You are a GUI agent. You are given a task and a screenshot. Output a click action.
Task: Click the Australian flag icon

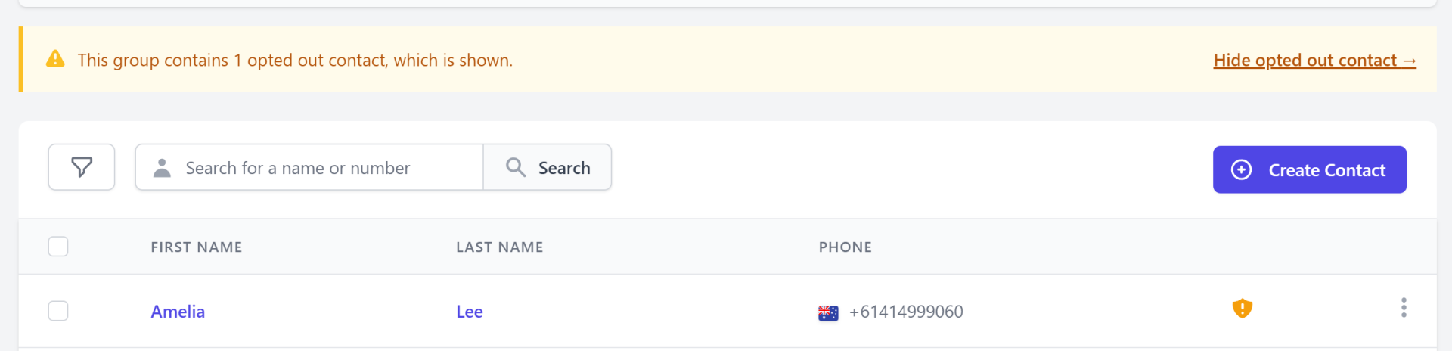(828, 312)
